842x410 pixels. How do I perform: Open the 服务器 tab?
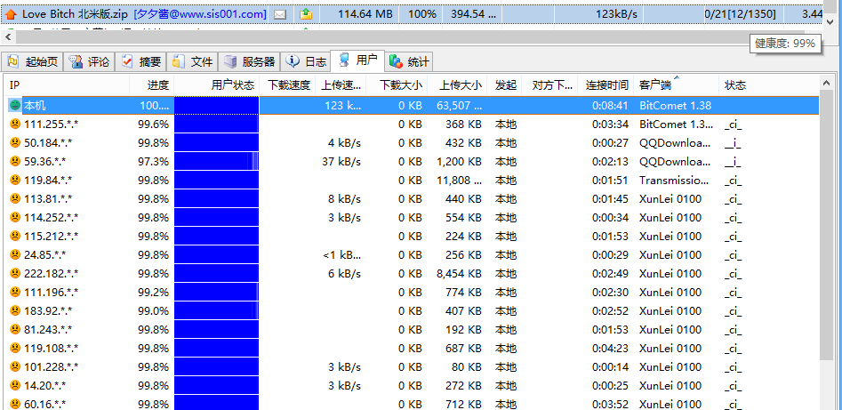point(250,61)
